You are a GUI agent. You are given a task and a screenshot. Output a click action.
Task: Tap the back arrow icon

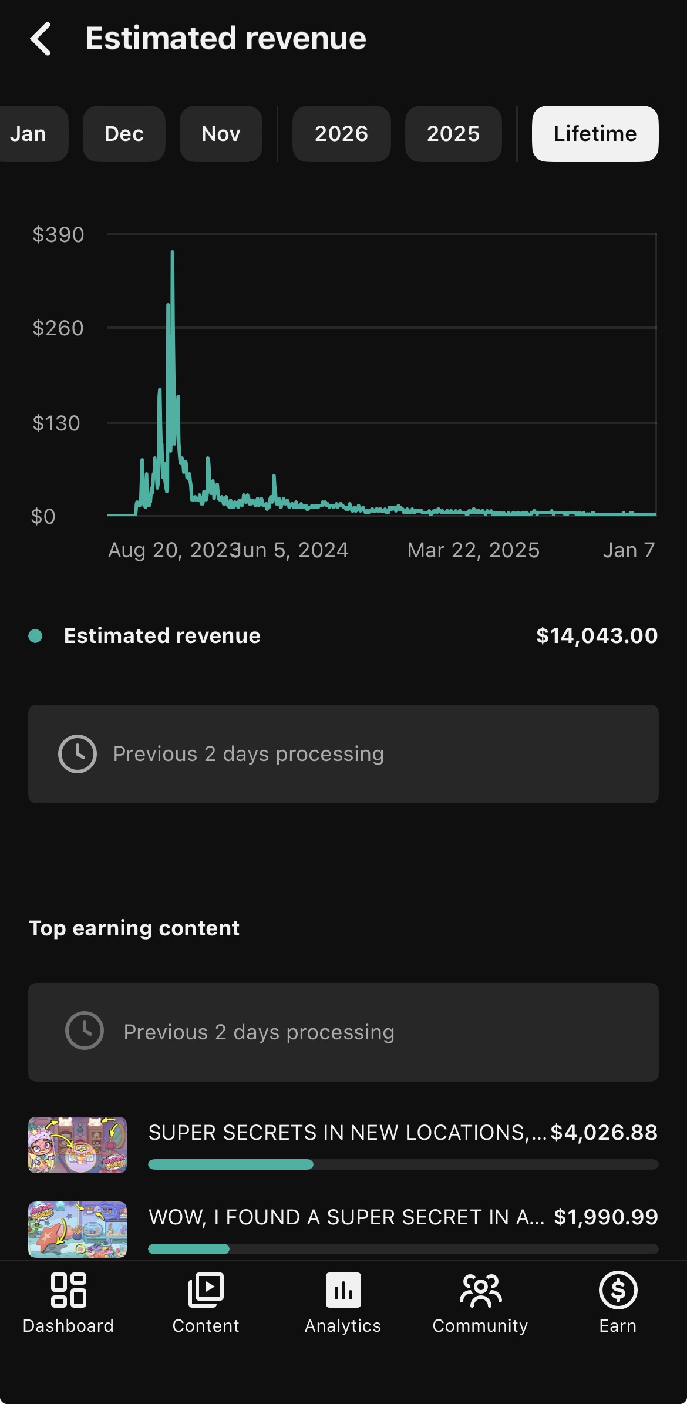click(x=41, y=39)
